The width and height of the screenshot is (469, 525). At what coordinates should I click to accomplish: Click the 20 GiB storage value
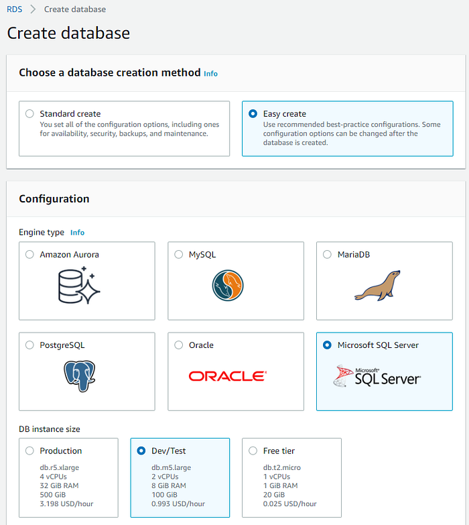tap(274, 495)
